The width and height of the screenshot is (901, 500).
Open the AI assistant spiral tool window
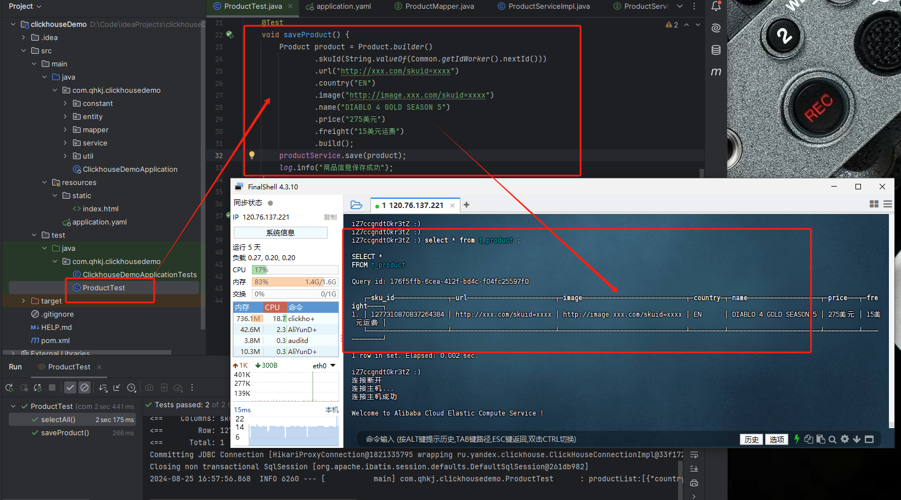point(716,28)
